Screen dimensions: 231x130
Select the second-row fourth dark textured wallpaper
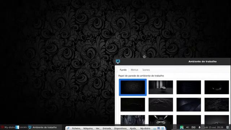tap(217, 105)
